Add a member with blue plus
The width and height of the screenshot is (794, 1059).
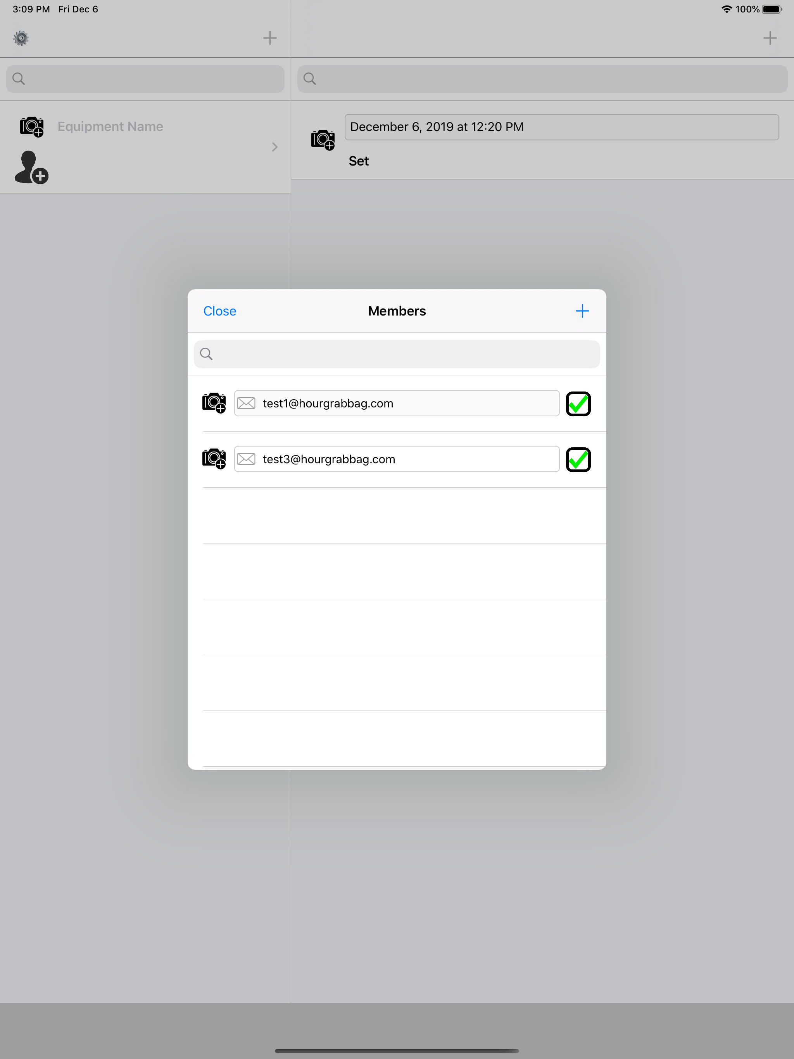(x=582, y=311)
